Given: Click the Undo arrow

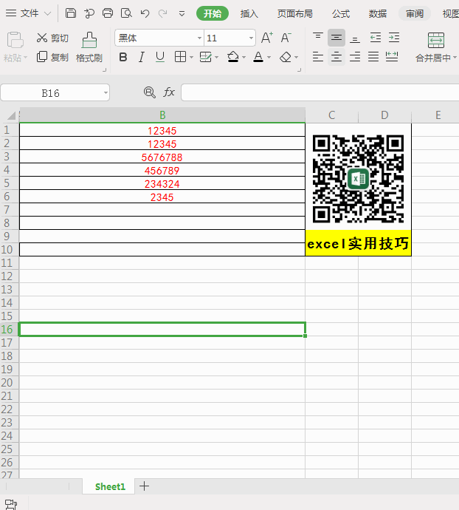Looking at the screenshot, I should (x=145, y=13).
